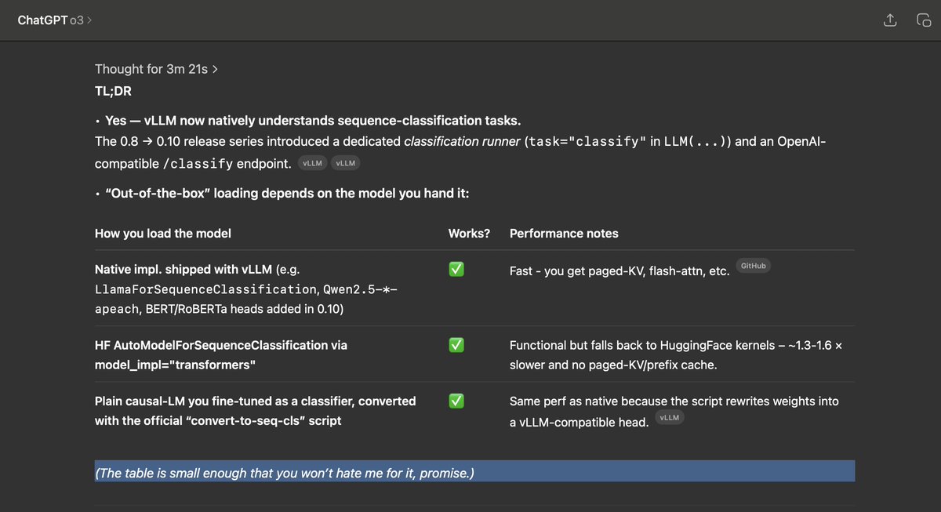This screenshot has height=512, width=941.
Task: Click the 'Works?' column header
Action: click(469, 234)
